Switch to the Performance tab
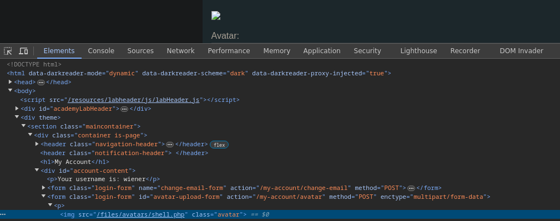The height and width of the screenshot is (221, 560). coord(229,51)
